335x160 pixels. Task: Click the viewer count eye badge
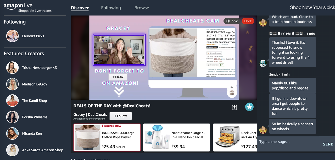(x=231, y=21)
